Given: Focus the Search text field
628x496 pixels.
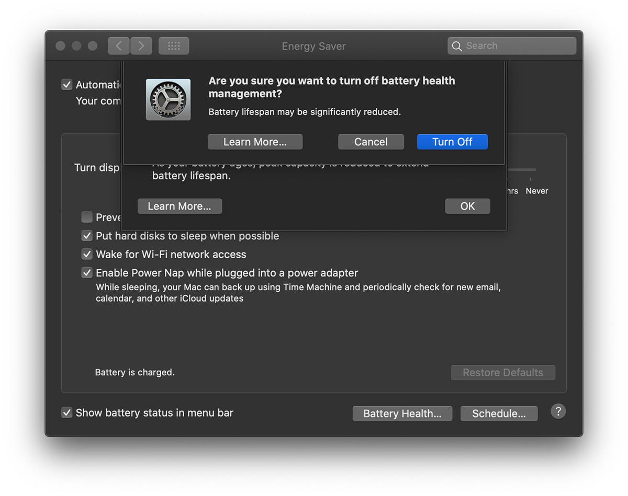Looking at the screenshot, I should pos(518,46).
